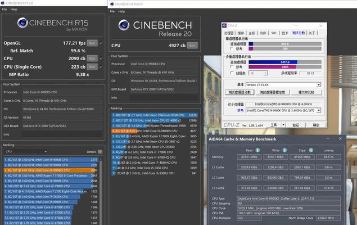Open Help menu in Cinebench R15

(x=14, y=10)
